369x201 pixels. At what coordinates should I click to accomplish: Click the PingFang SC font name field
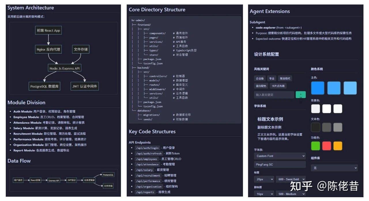coord(280,164)
